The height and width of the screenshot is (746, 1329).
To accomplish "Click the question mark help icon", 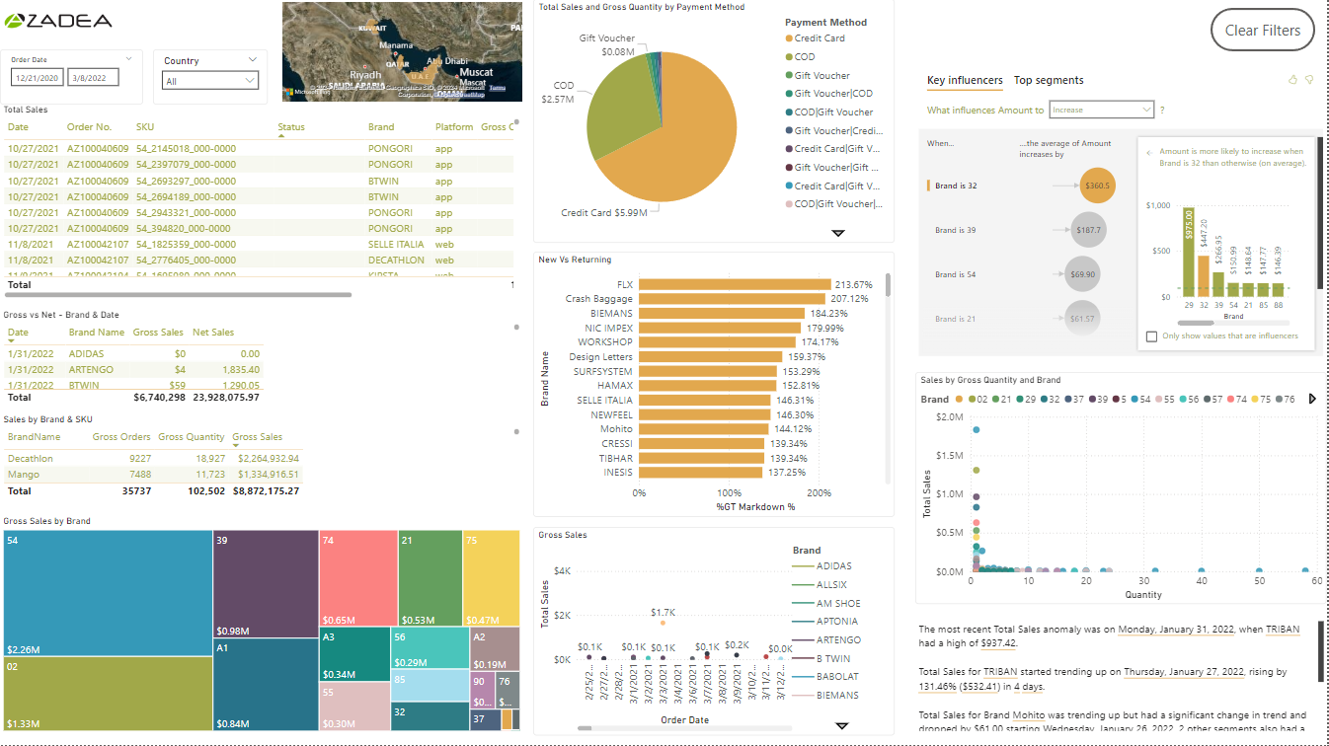I will click(x=1162, y=111).
